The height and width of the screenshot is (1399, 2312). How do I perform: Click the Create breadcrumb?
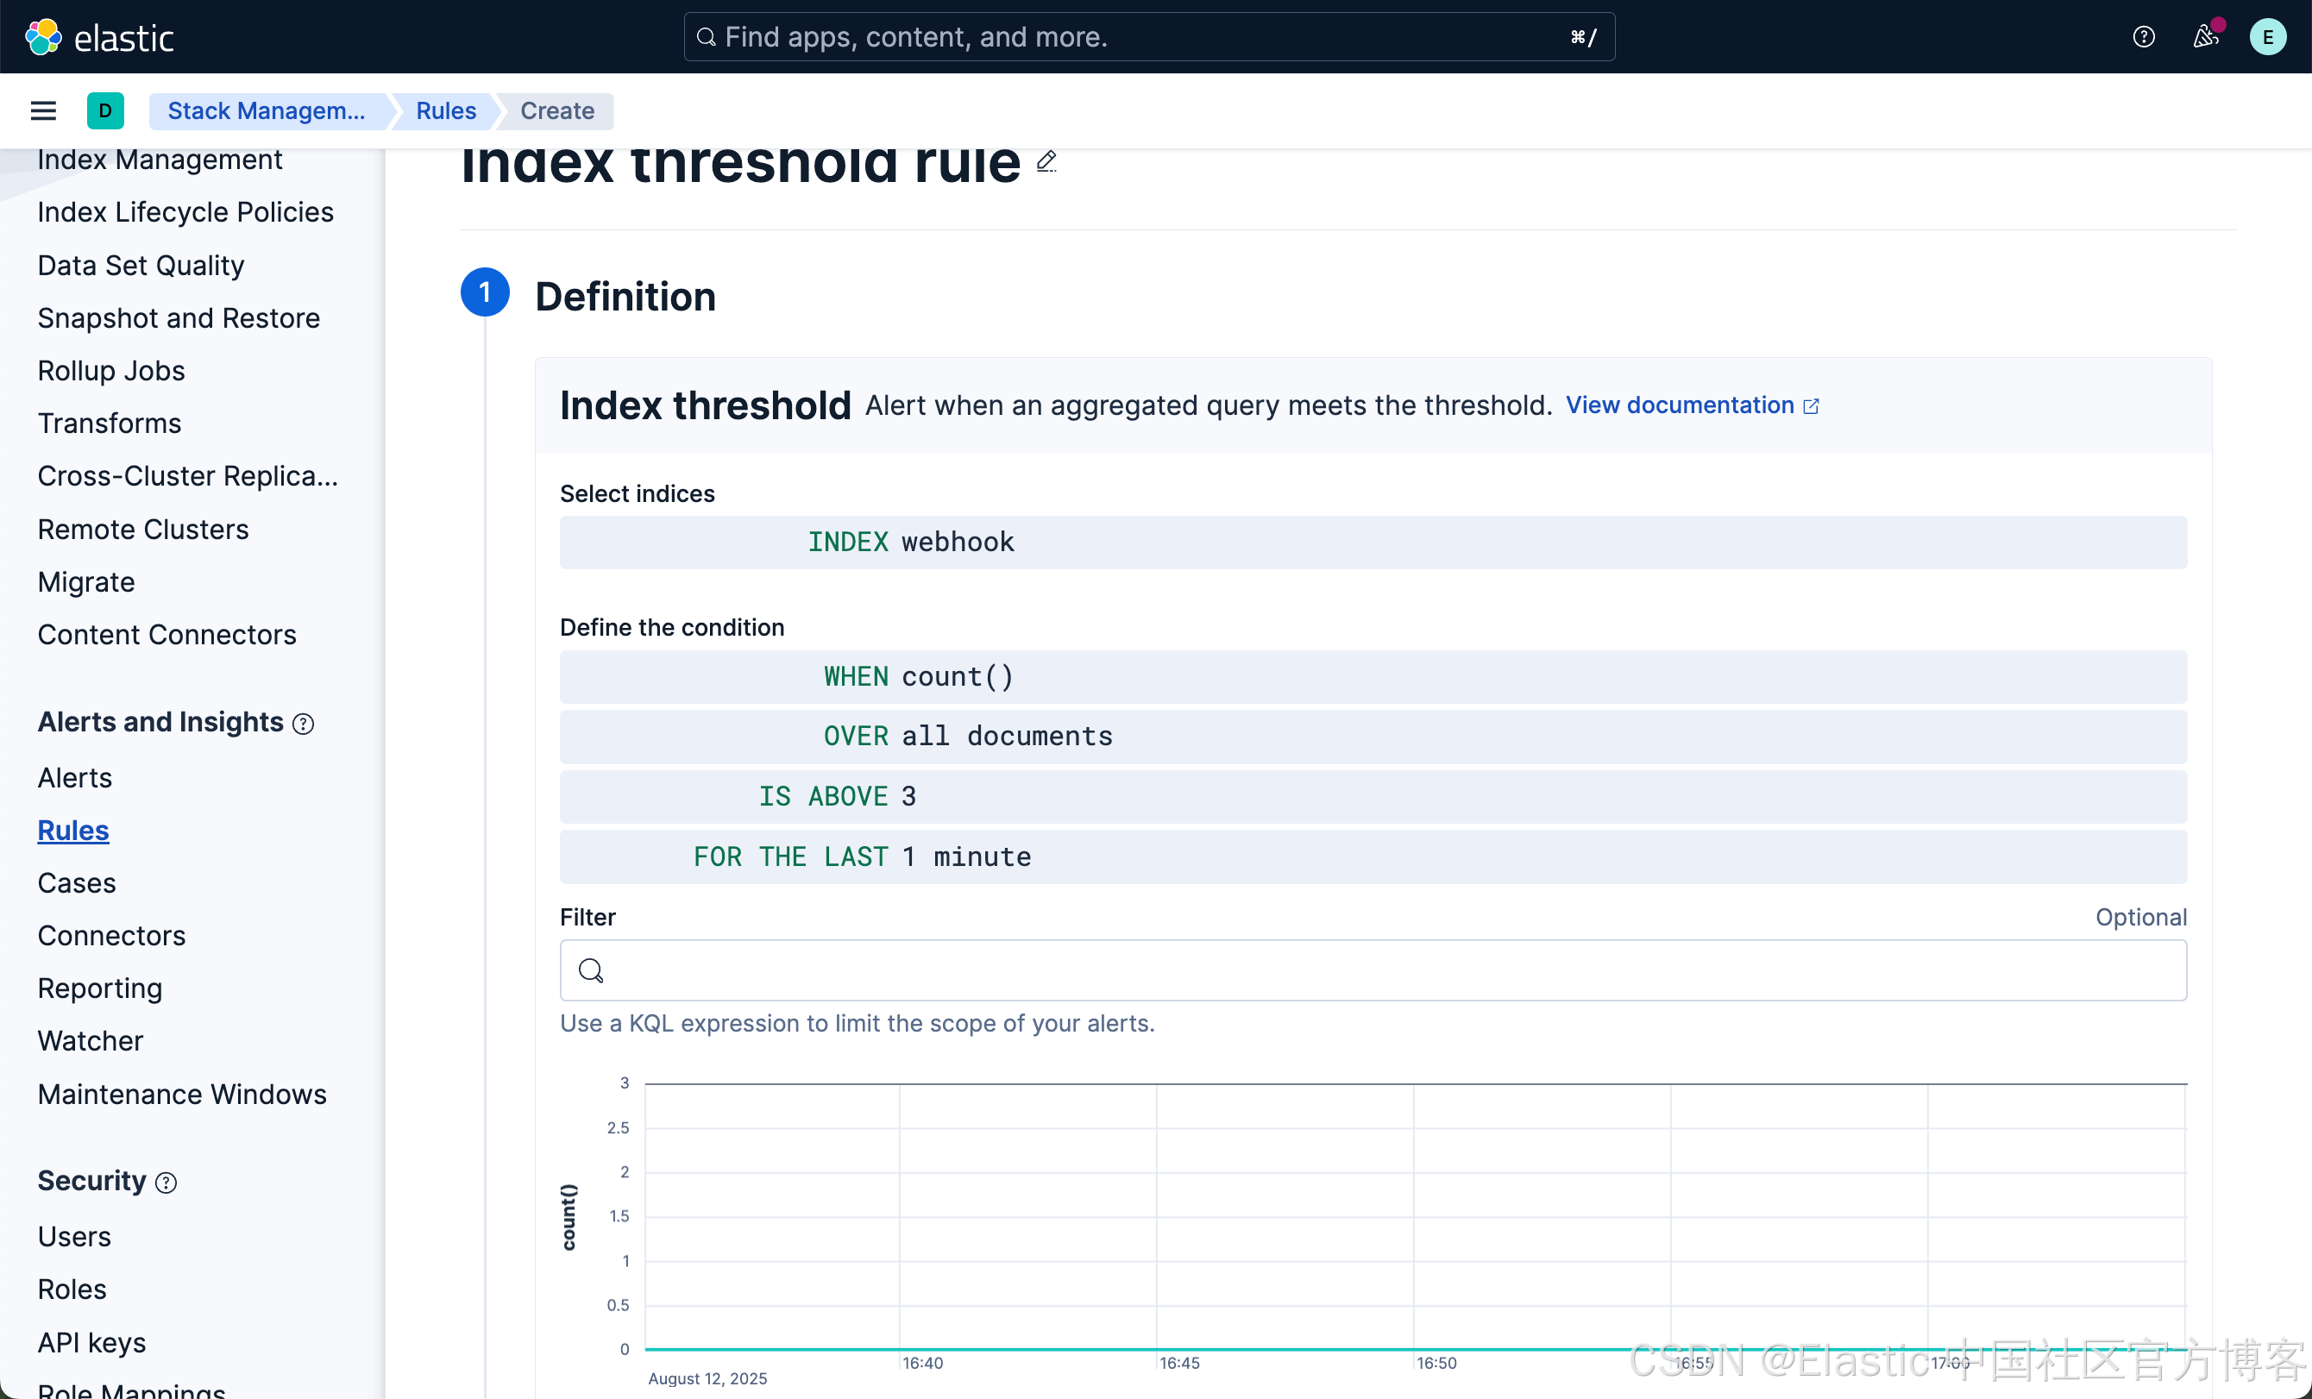[x=557, y=110]
